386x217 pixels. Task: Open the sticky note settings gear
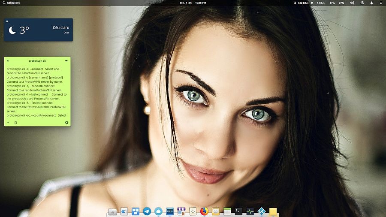tap(66, 123)
